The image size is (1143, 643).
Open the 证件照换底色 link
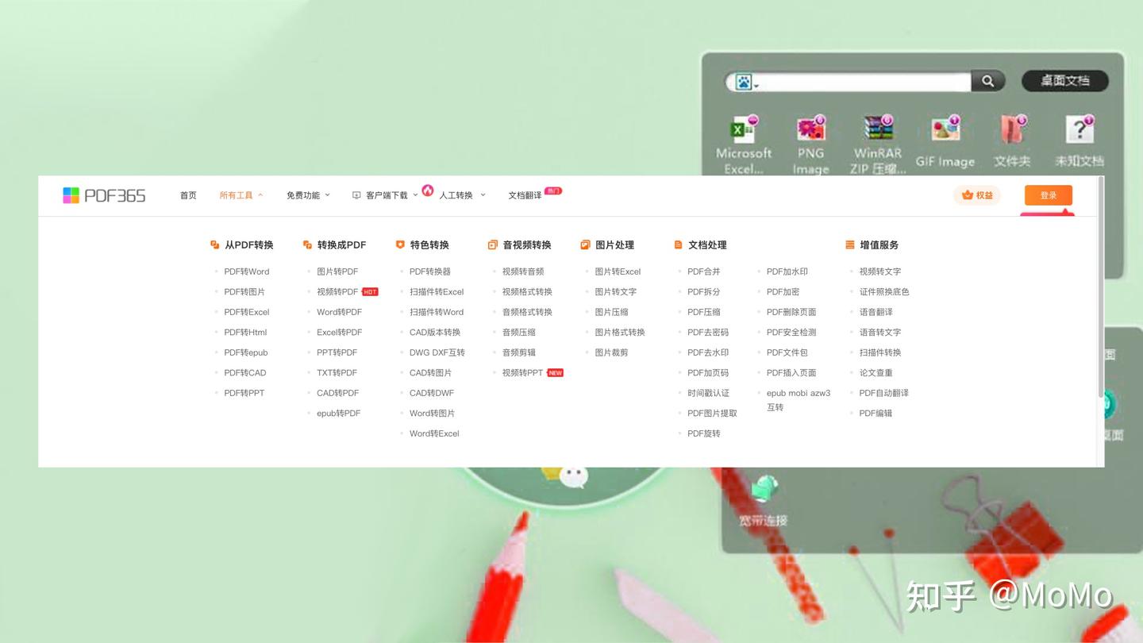pyautogui.click(x=884, y=292)
